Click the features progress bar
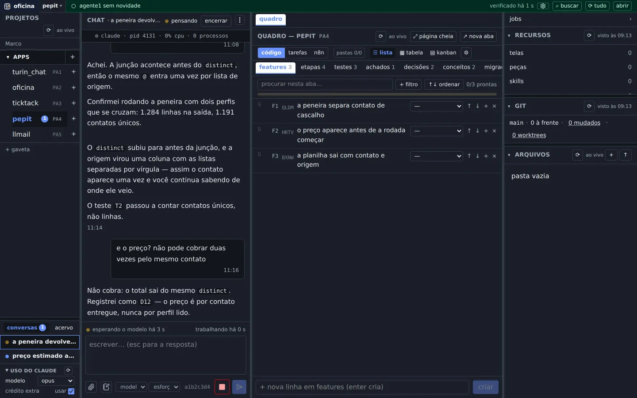Viewport: 637px width, 398px height. 377,94
